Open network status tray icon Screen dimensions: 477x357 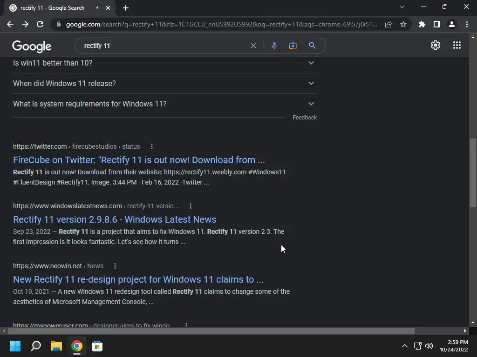418,346
